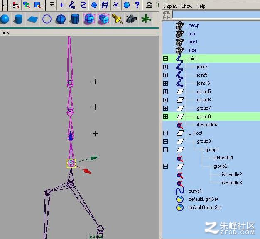
Task: Create a camera from shelf
Action: point(131,19)
